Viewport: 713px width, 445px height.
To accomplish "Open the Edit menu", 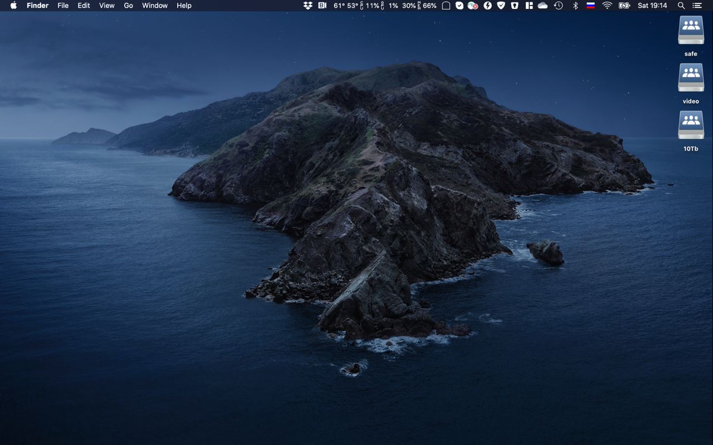I will (x=84, y=6).
